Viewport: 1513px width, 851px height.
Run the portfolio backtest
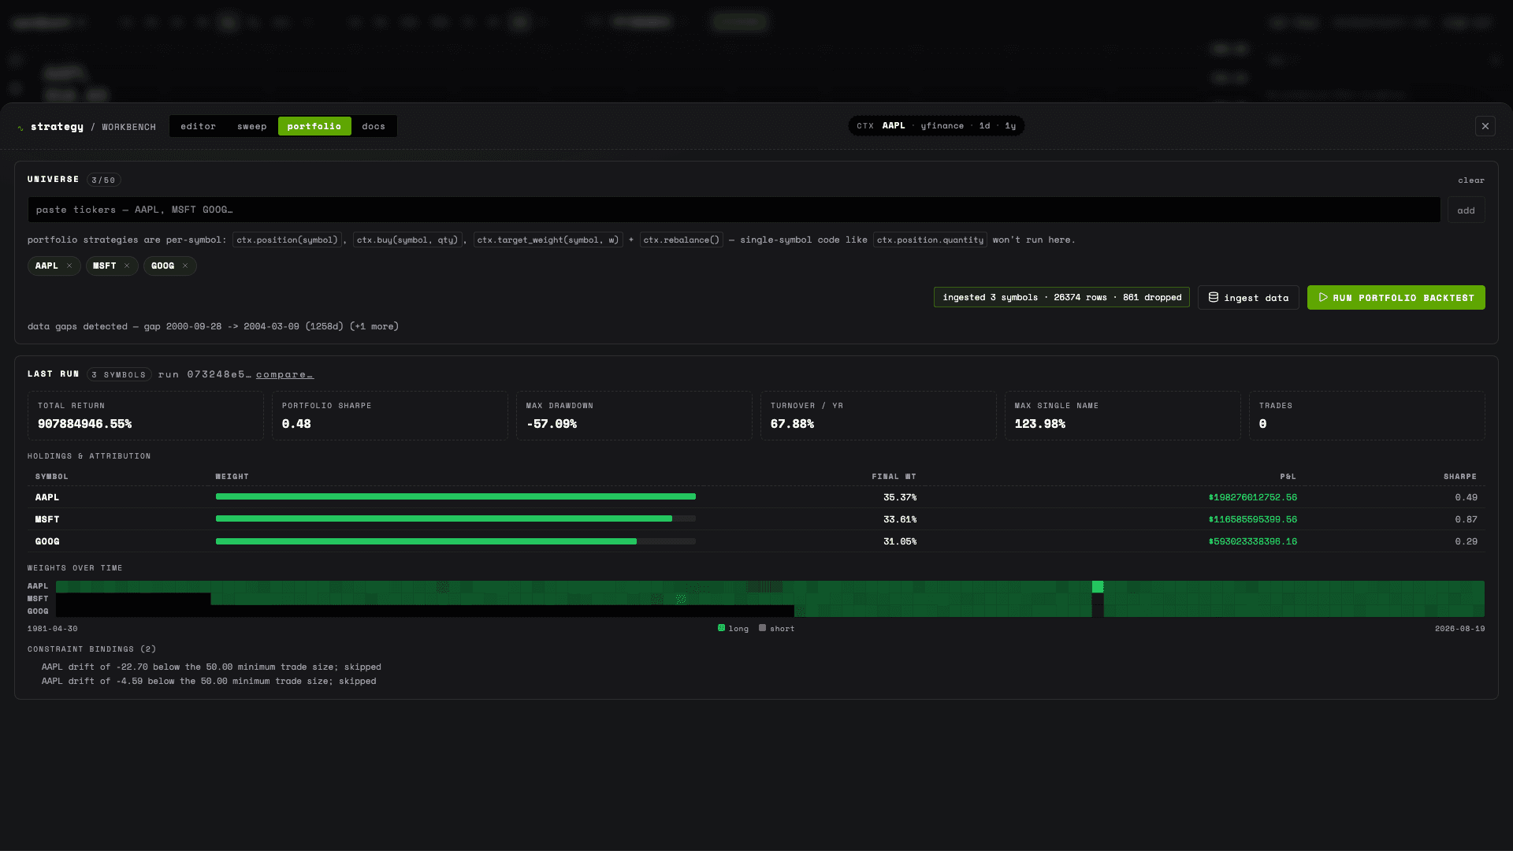tap(1396, 298)
